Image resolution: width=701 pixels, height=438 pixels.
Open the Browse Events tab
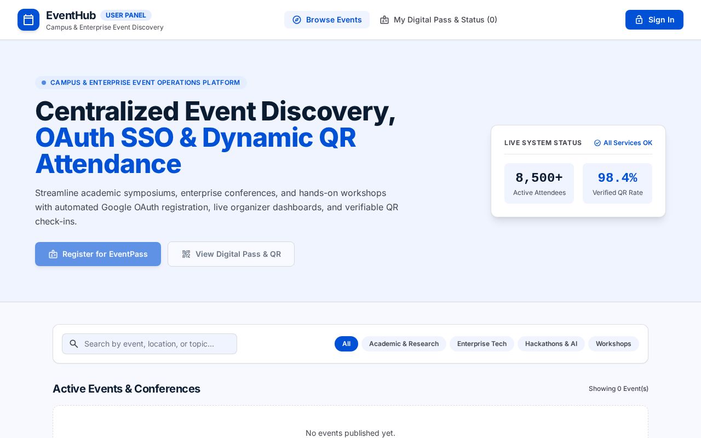click(x=327, y=20)
